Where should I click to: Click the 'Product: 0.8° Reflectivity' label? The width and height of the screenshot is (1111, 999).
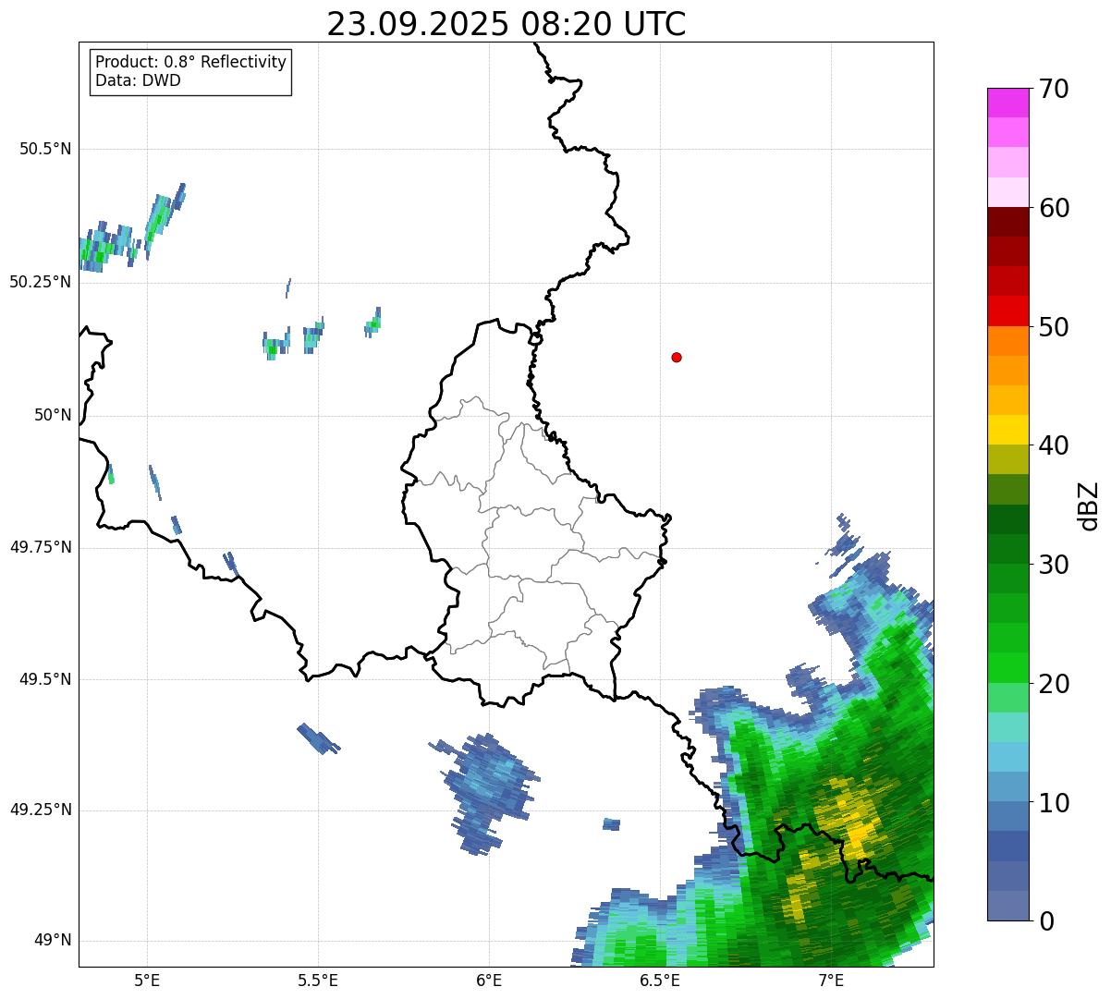tap(191, 62)
